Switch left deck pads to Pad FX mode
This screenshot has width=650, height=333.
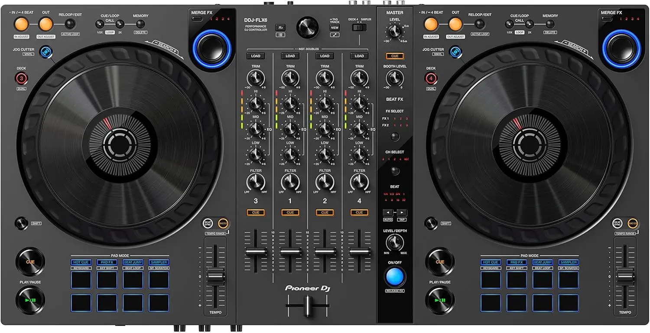pos(107,262)
